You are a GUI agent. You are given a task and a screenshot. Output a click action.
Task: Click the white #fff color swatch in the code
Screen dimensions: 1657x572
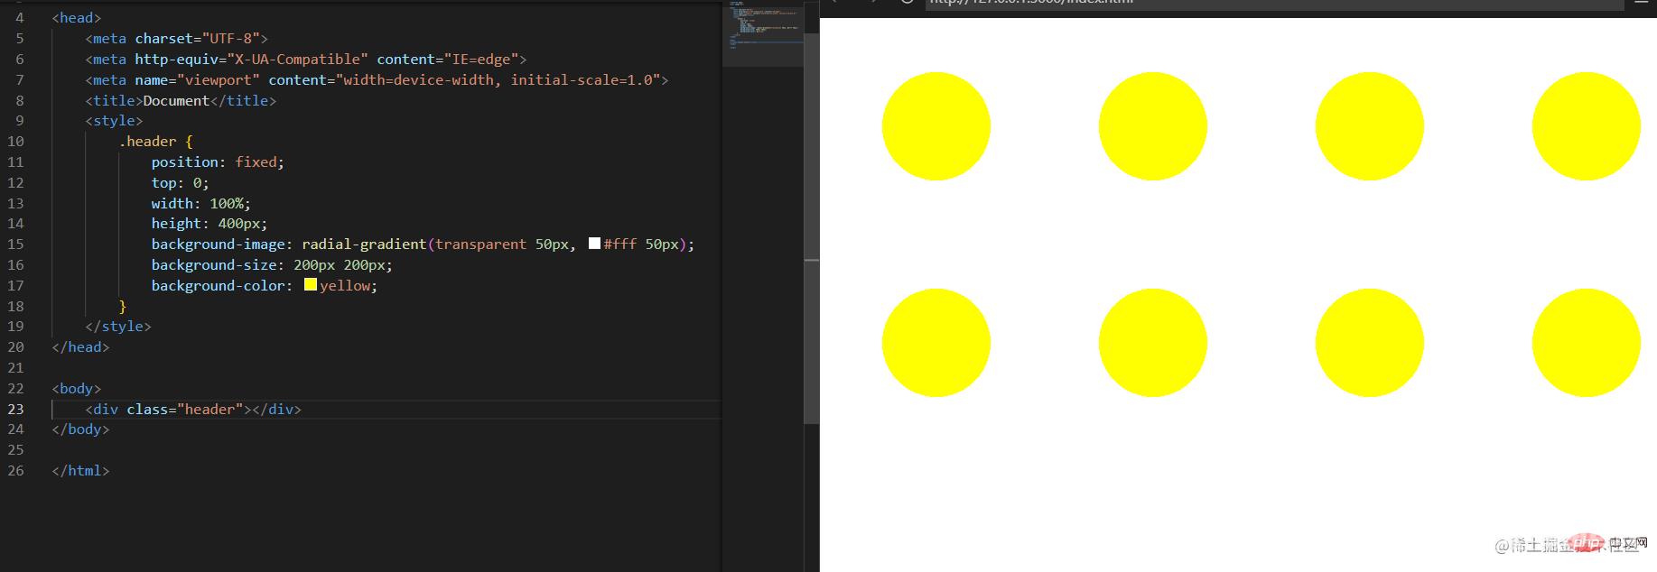[x=594, y=244]
